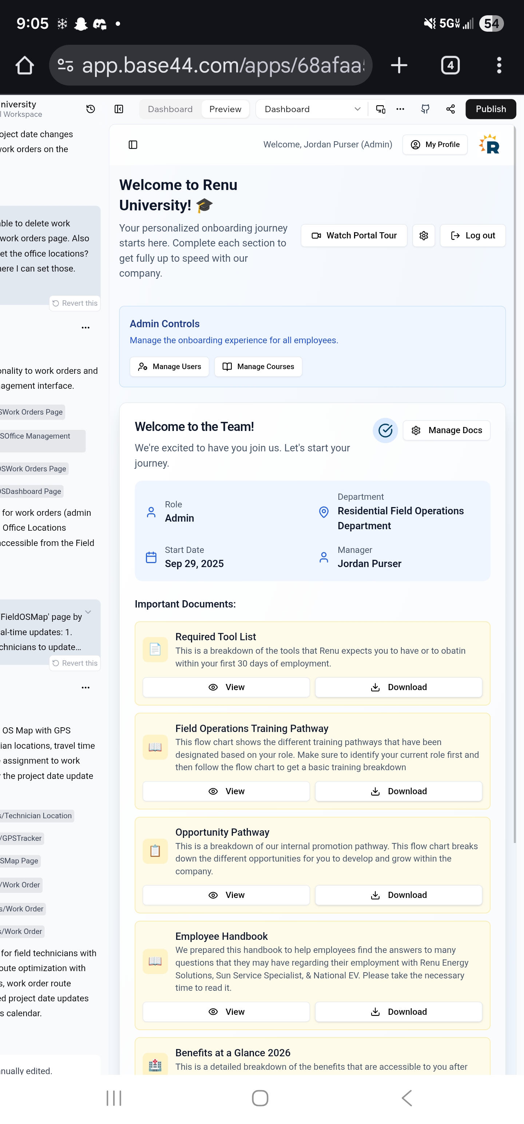Open the editor more options ellipsis
This screenshot has height=1124, width=524.
pyautogui.click(x=400, y=109)
